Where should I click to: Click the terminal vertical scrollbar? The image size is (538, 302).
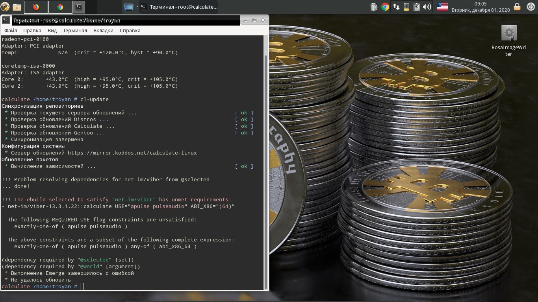point(266,172)
